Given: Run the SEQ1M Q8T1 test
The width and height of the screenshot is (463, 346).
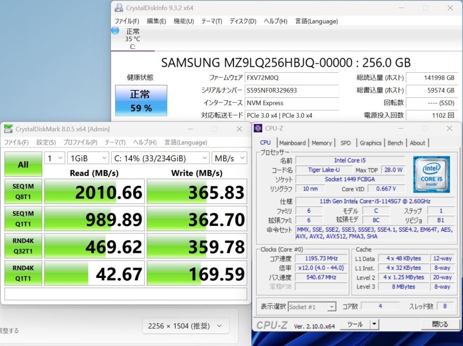Looking at the screenshot, I should click(x=23, y=191).
